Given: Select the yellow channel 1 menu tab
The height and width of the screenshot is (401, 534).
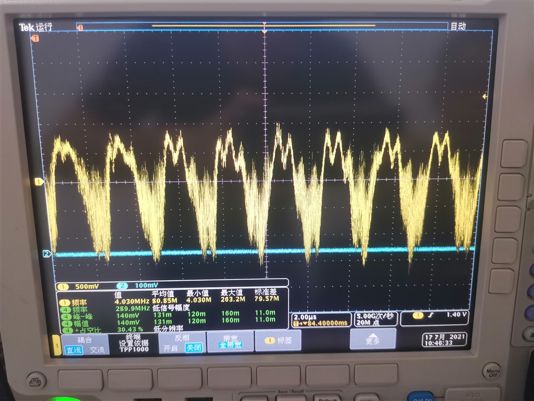Looking at the screenshot, I should (57, 345).
